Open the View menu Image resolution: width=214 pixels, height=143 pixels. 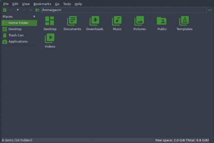[26, 4]
